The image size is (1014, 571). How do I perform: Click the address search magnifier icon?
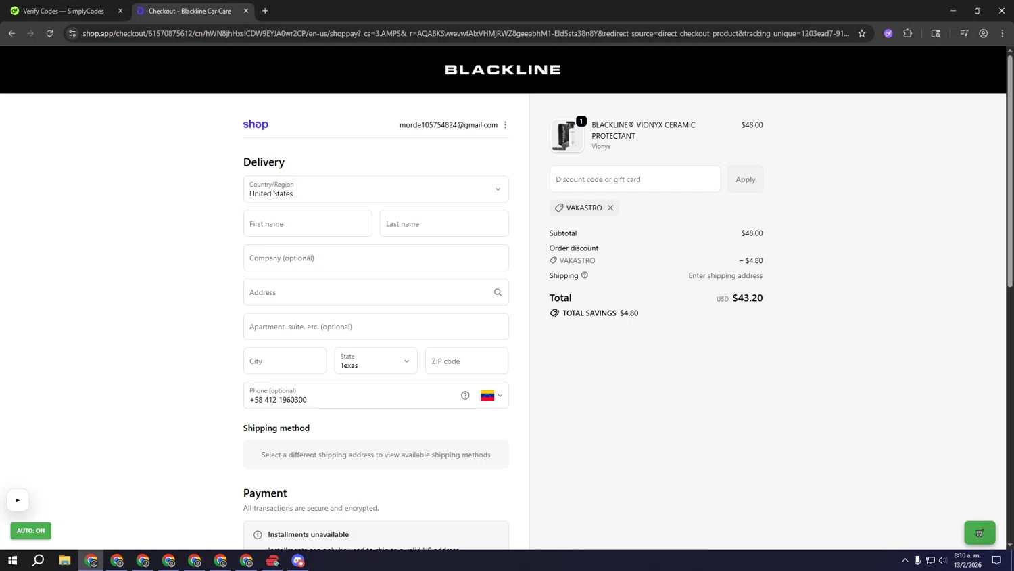coord(498,292)
